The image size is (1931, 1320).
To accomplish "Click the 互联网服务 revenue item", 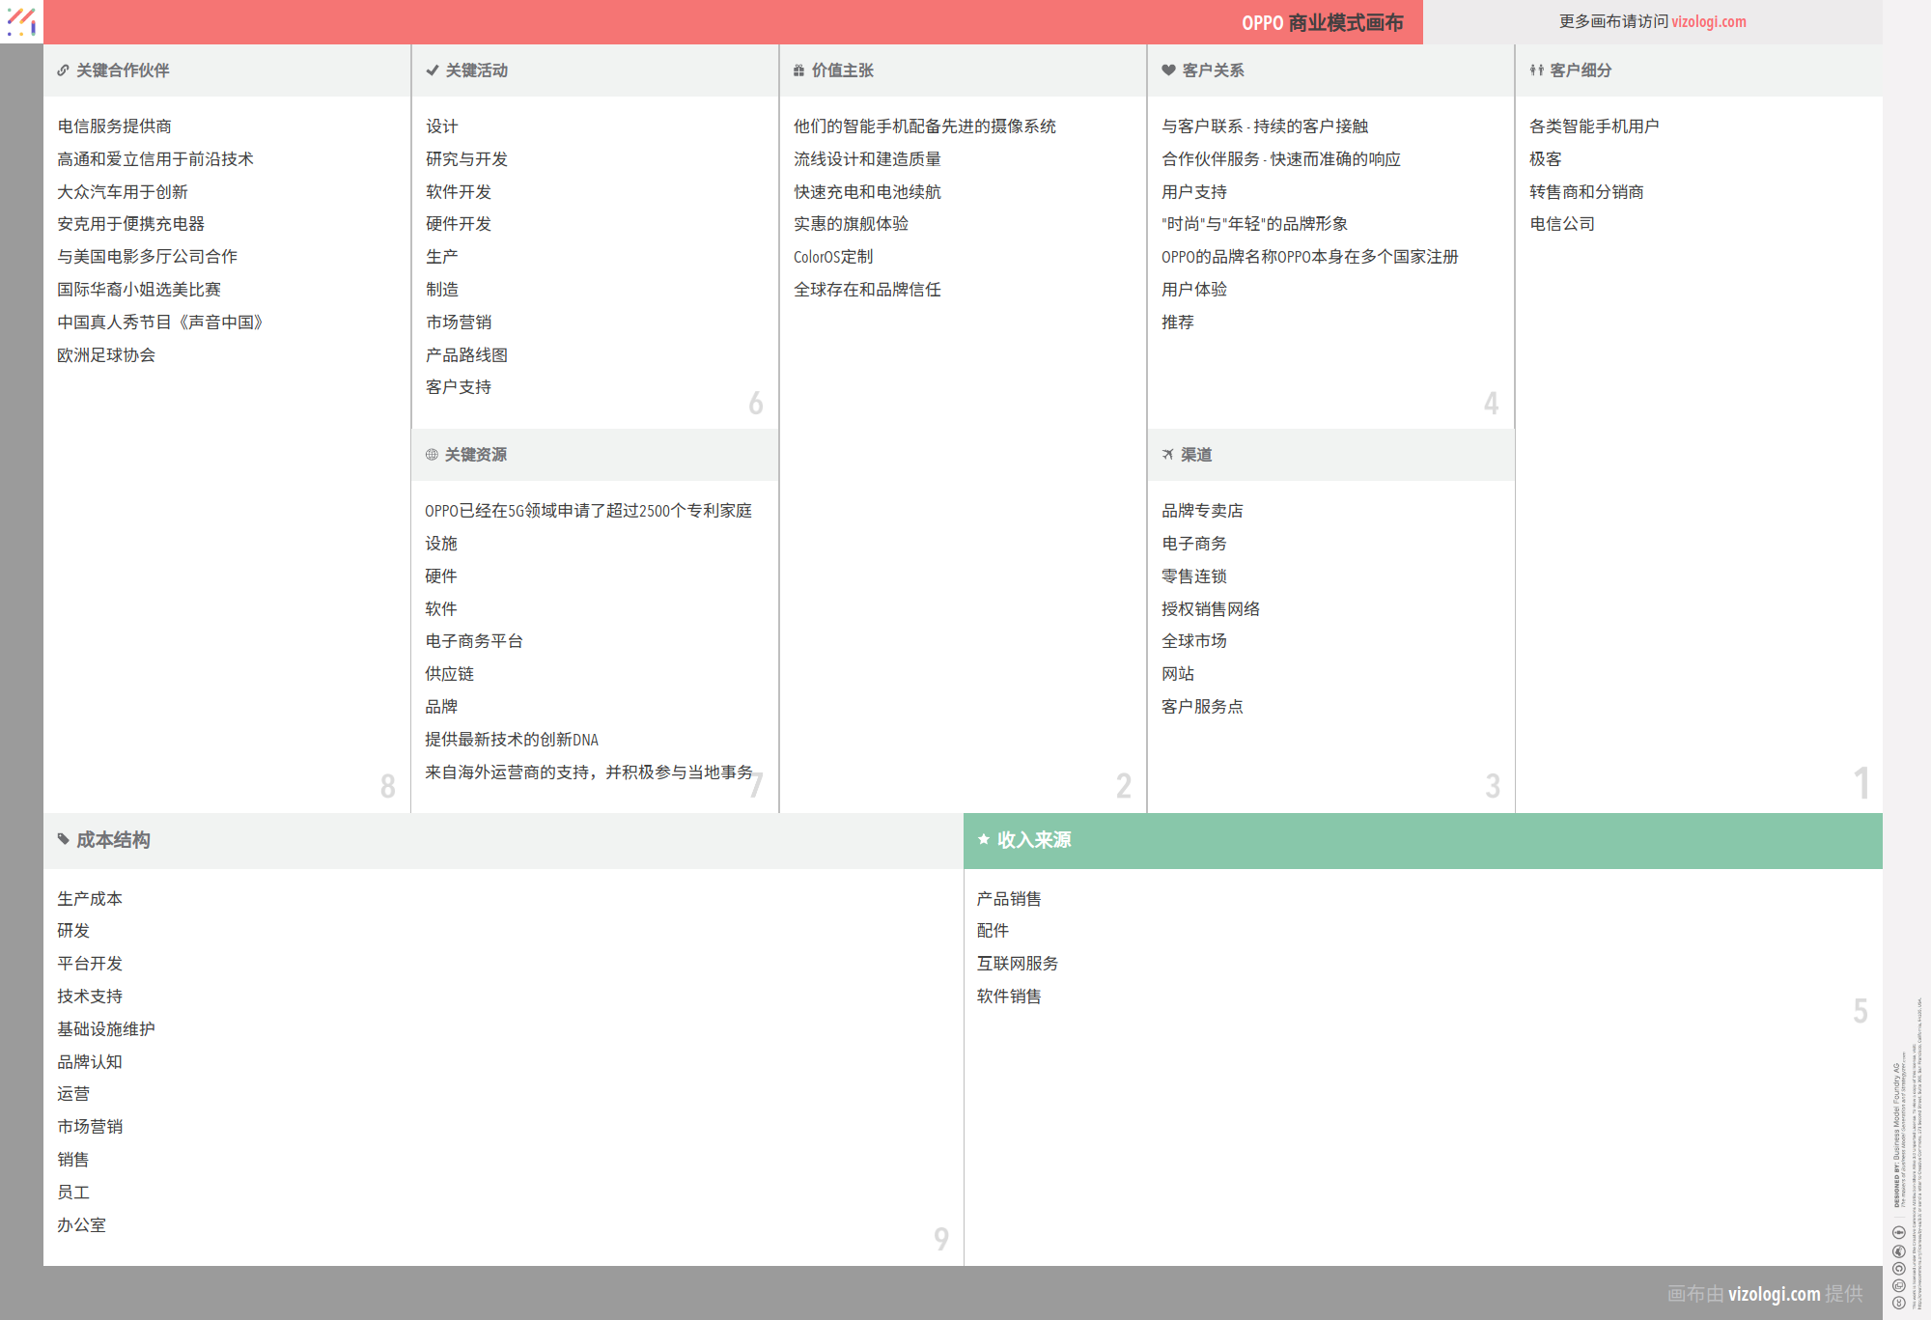I will (x=1017, y=964).
